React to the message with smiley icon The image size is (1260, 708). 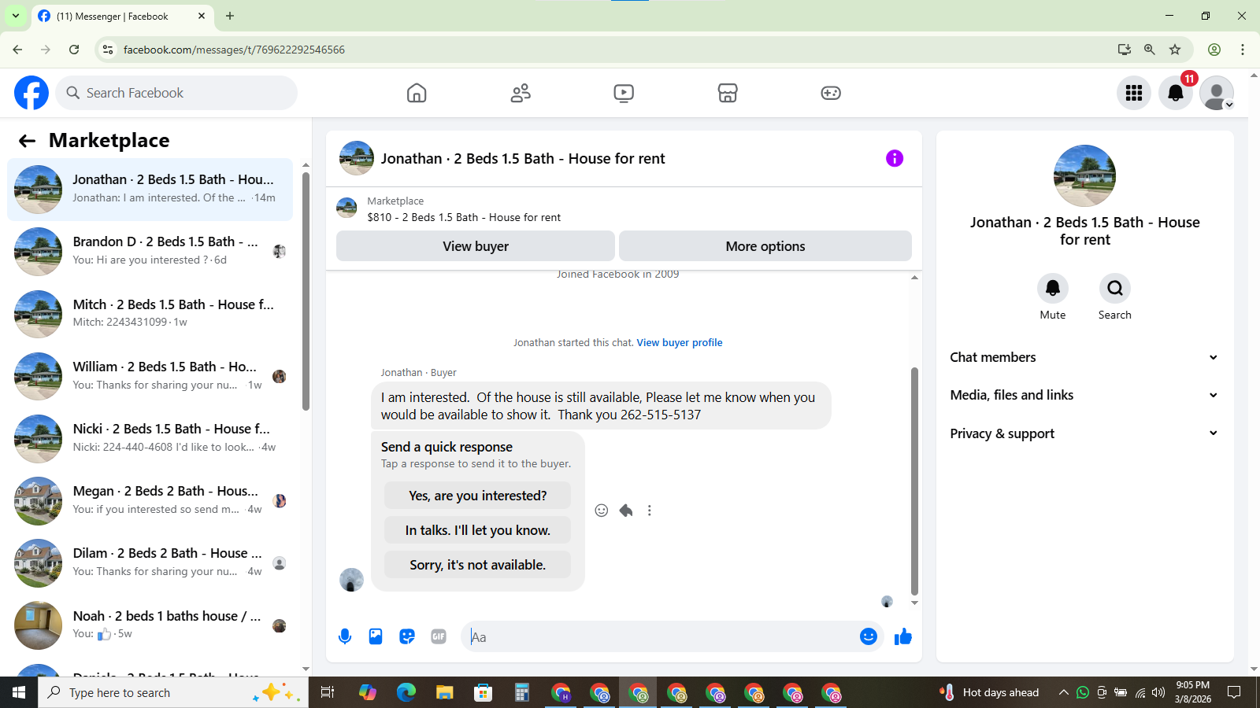coord(602,511)
